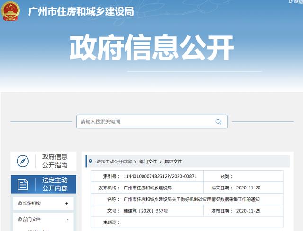303x231 pixels.
Task: Click the 收藏 star icon at top right
Action: pos(290,2)
